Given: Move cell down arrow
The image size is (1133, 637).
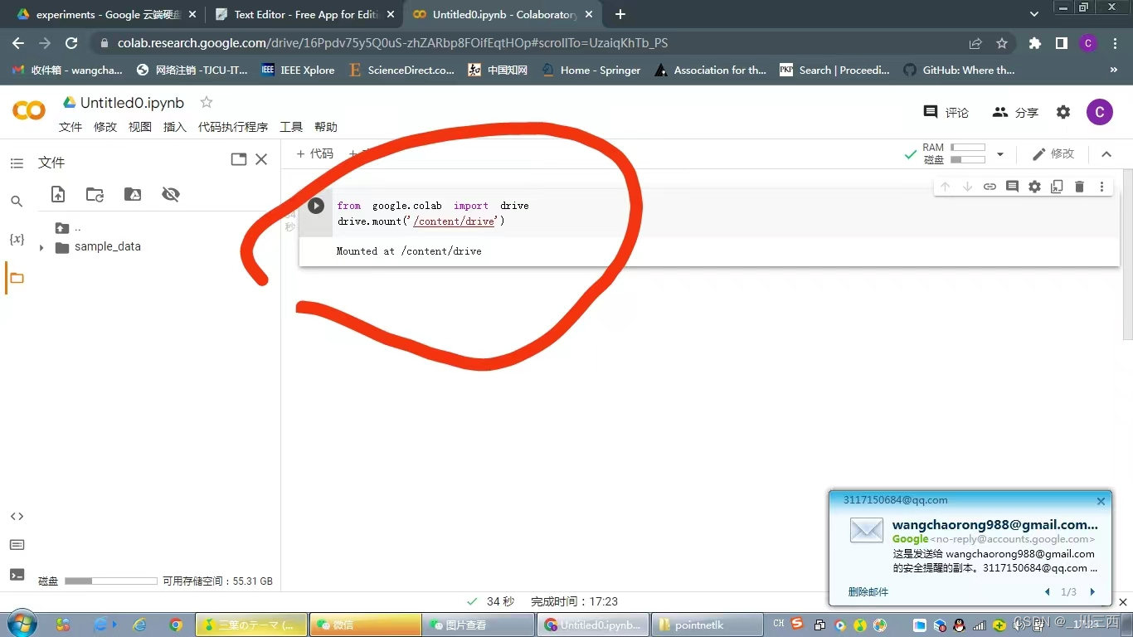Looking at the screenshot, I should pos(967,187).
